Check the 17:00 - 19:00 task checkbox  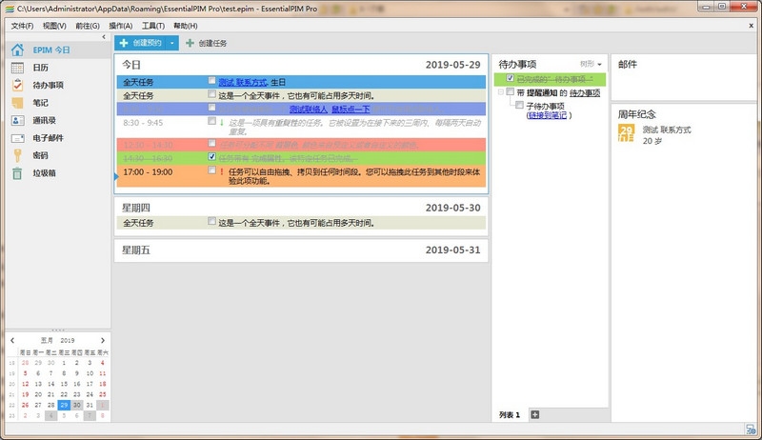(211, 170)
